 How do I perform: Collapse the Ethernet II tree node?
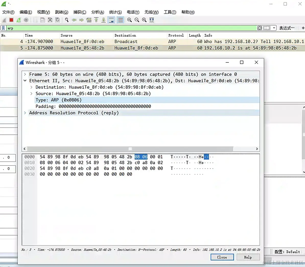pyautogui.click(x=25, y=81)
